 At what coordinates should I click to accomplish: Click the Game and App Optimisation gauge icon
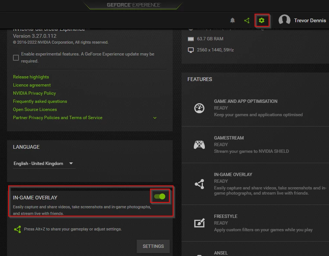click(199, 108)
